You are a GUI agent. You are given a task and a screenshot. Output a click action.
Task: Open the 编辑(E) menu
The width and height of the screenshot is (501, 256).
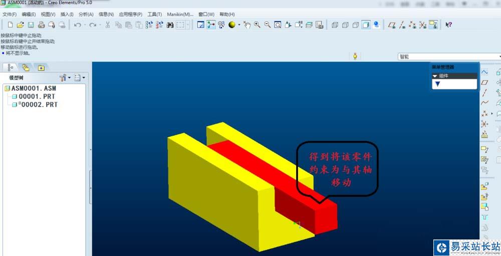click(x=29, y=15)
